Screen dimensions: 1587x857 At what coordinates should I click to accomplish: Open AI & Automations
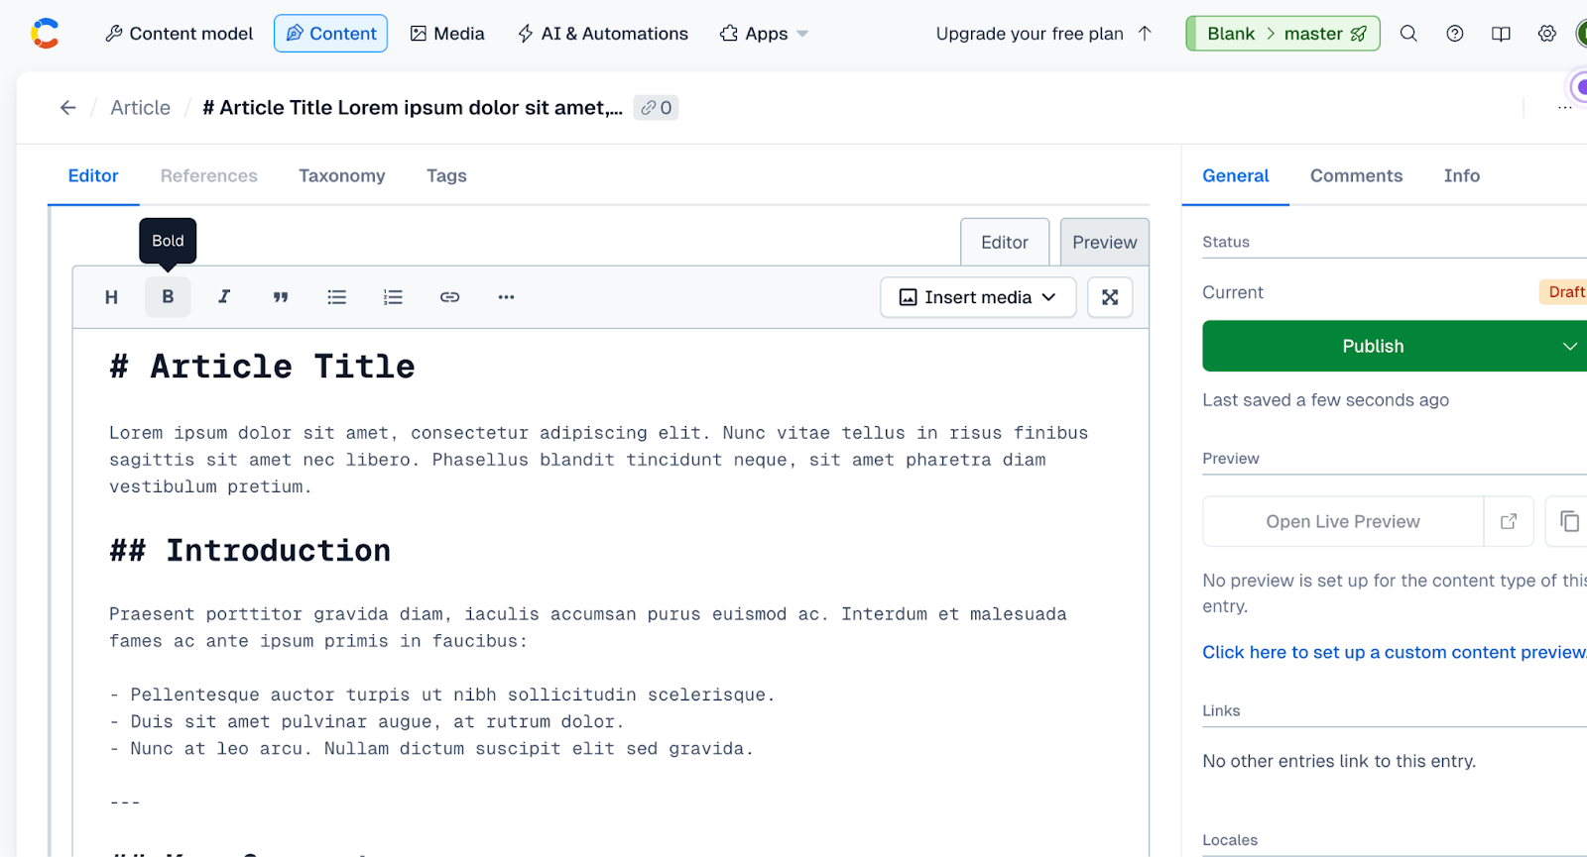tap(602, 34)
